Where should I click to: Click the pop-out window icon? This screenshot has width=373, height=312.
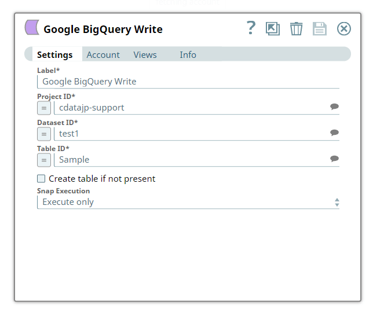click(273, 28)
